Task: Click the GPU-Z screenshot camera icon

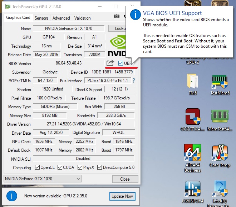Action: pyautogui.click(x=116, y=16)
